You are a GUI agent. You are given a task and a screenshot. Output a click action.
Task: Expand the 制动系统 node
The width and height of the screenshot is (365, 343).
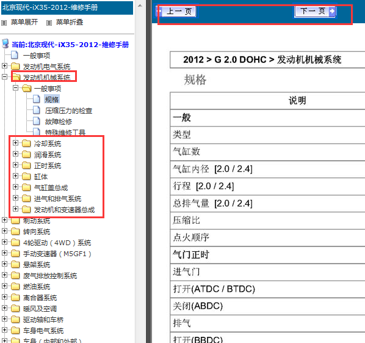(4, 219)
